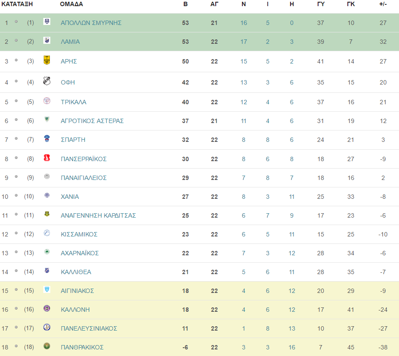Open the ΧΑΝΙΑ team link

(70, 197)
